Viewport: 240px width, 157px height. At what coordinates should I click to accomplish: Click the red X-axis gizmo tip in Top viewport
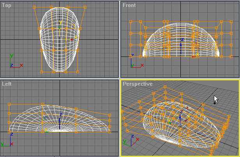click(72, 39)
